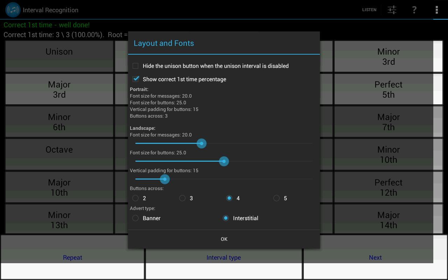Click the 'Interval Recognition' app title
The height and width of the screenshot is (280, 448).
50,10
